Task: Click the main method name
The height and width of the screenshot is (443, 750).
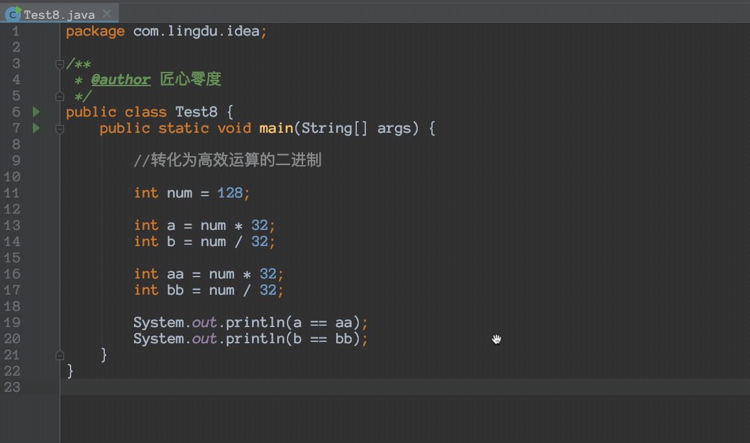Action: click(x=277, y=128)
